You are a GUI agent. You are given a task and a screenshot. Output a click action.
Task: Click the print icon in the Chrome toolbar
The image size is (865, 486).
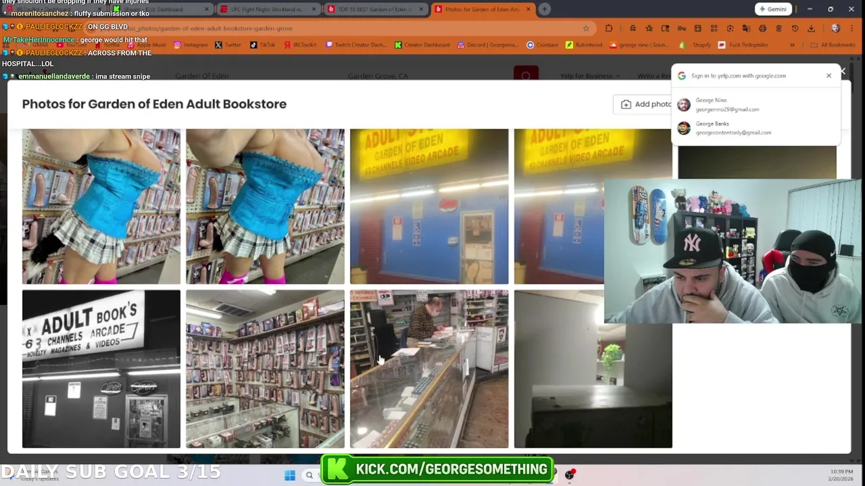[x=762, y=28]
